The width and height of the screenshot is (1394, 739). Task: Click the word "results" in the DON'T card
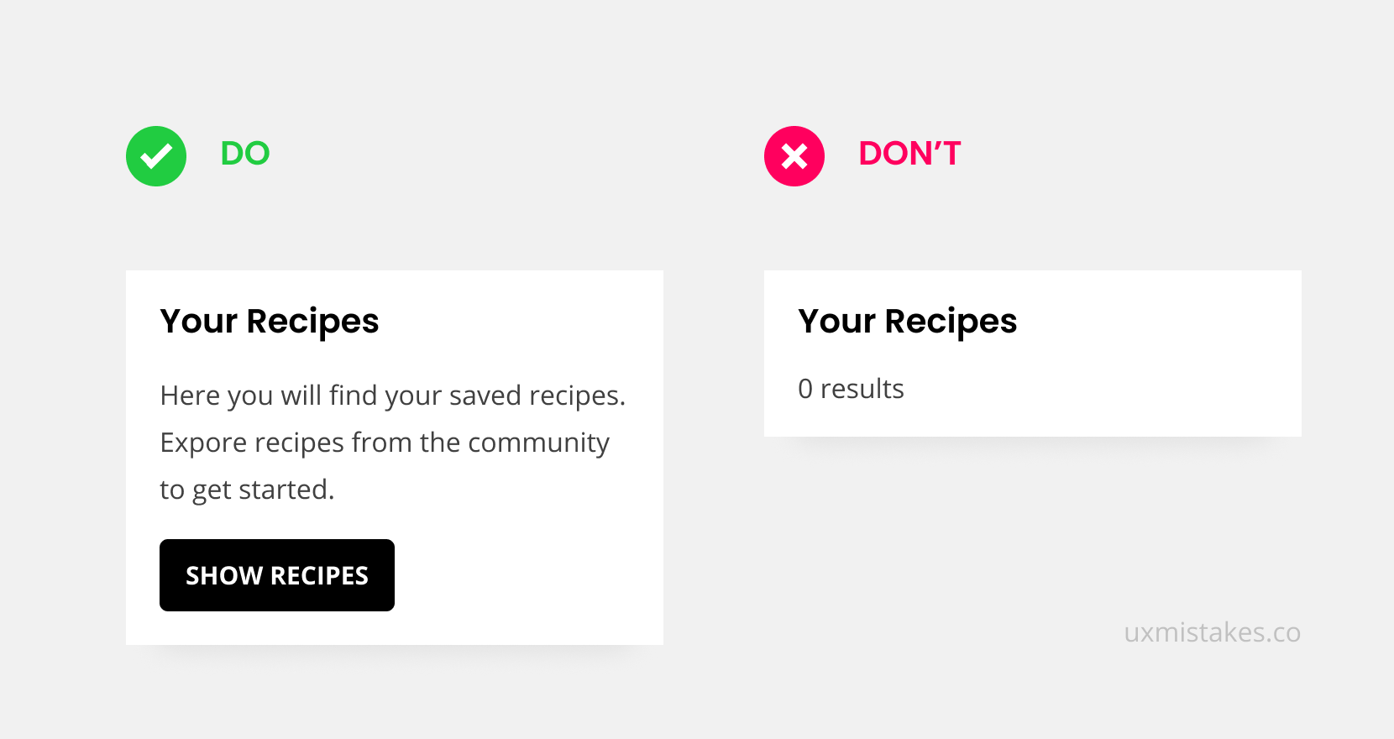(862, 389)
